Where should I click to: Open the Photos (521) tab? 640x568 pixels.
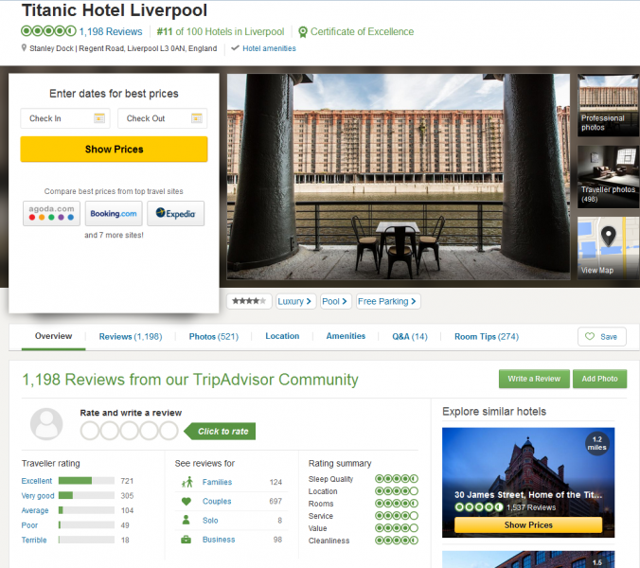click(x=213, y=337)
